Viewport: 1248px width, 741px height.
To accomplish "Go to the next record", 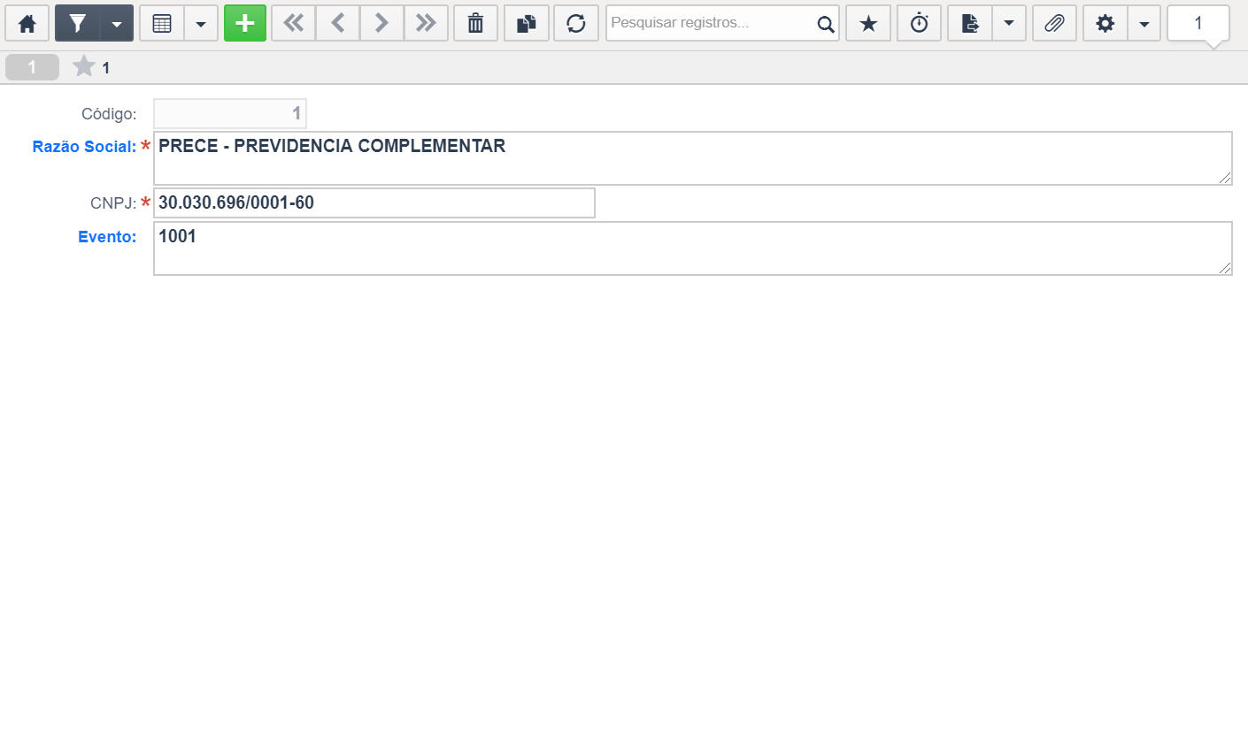I will (x=381, y=24).
